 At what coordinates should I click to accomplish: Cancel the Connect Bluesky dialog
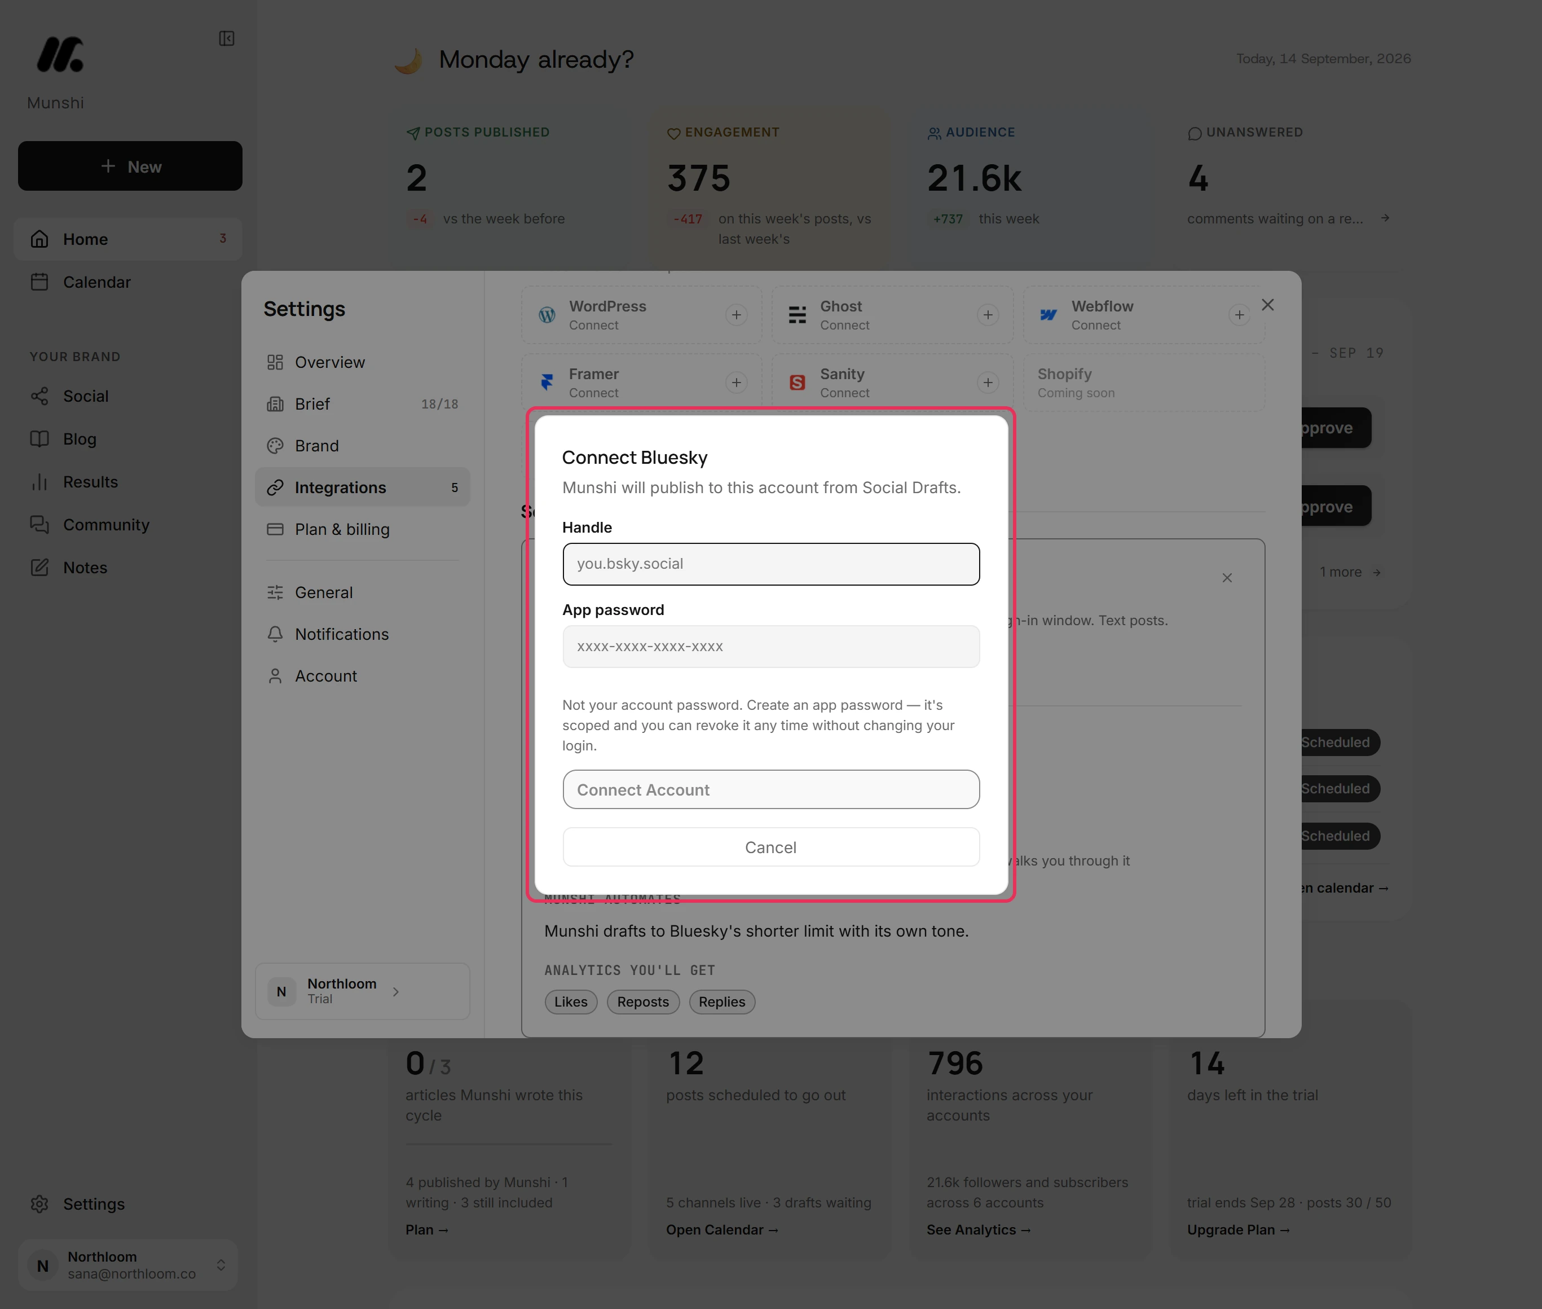point(770,847)
